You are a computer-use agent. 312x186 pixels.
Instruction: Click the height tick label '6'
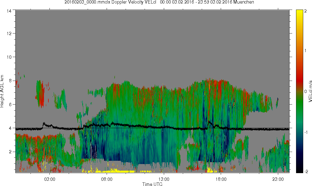pyautogui.click(x=10, y=105)
